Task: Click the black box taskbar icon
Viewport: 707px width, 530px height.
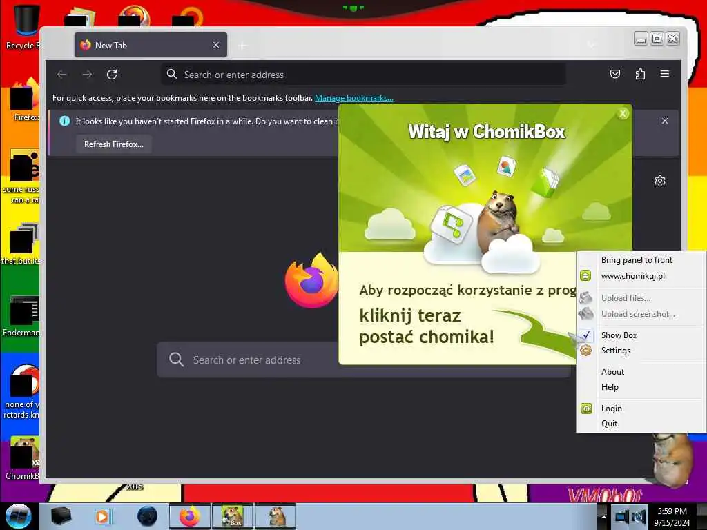Action: point(61,516)
